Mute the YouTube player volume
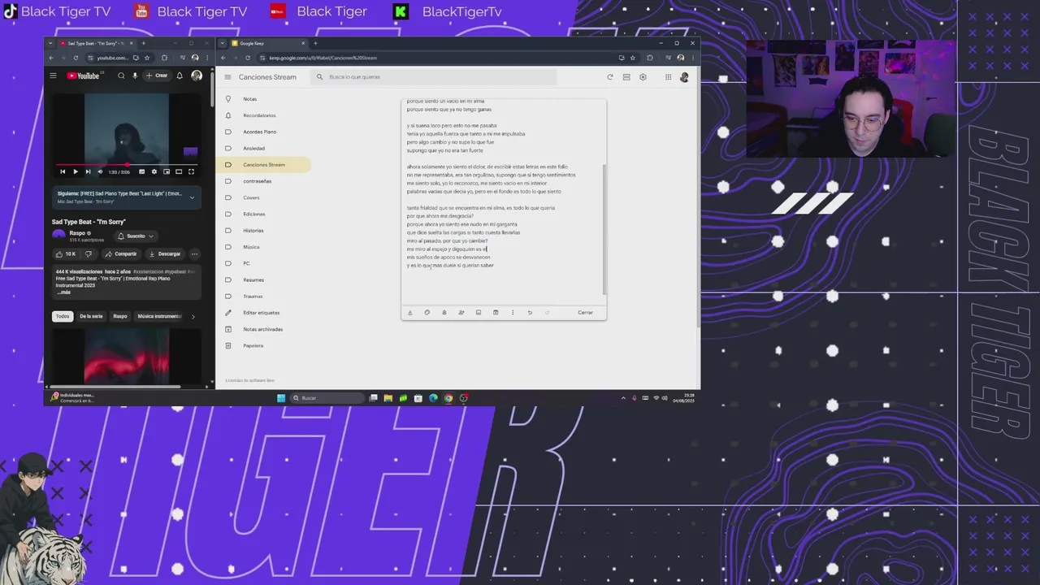This screenshot has width=1040, height=585. [x=100, y=171]
